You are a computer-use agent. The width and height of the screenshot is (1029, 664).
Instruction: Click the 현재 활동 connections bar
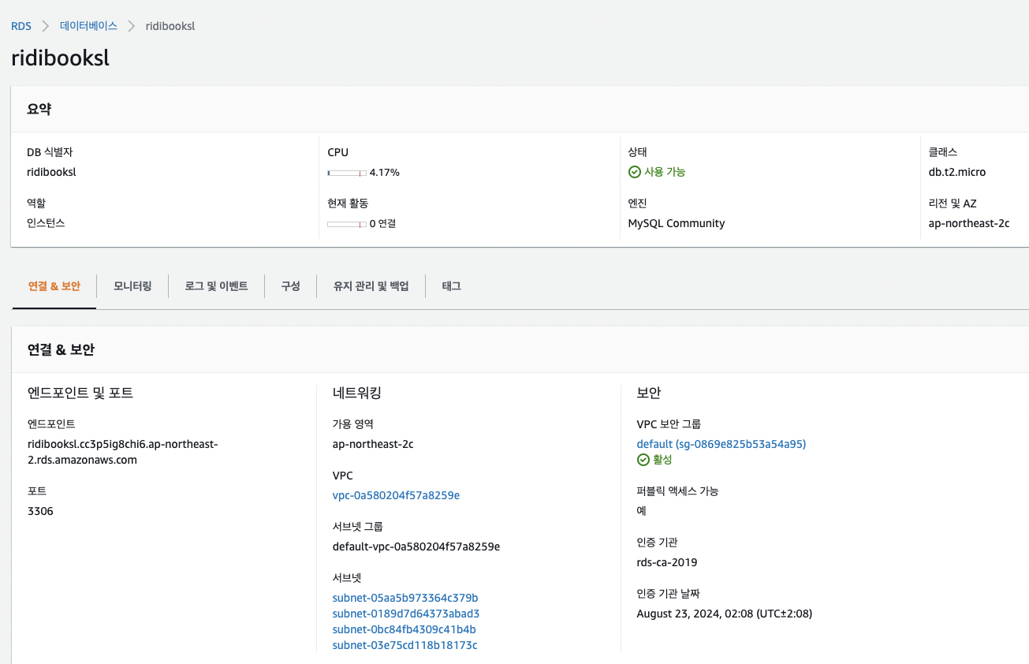pyautogui.click(x=347, y=224)
